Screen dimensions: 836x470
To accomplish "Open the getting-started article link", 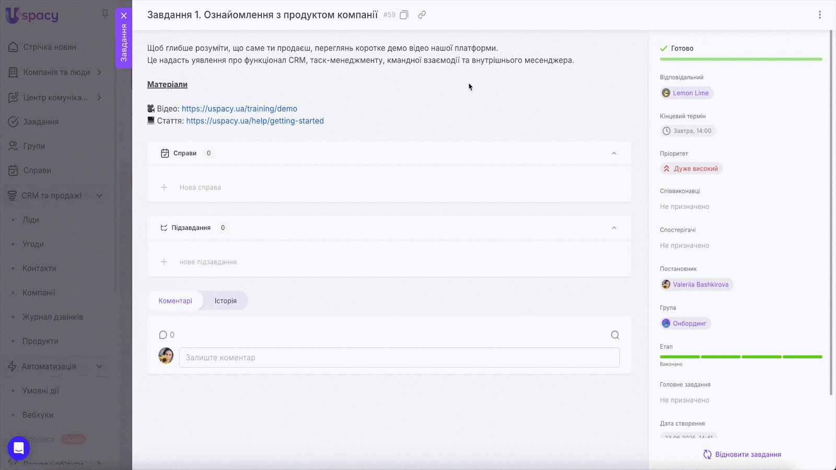I will [255, 121].
